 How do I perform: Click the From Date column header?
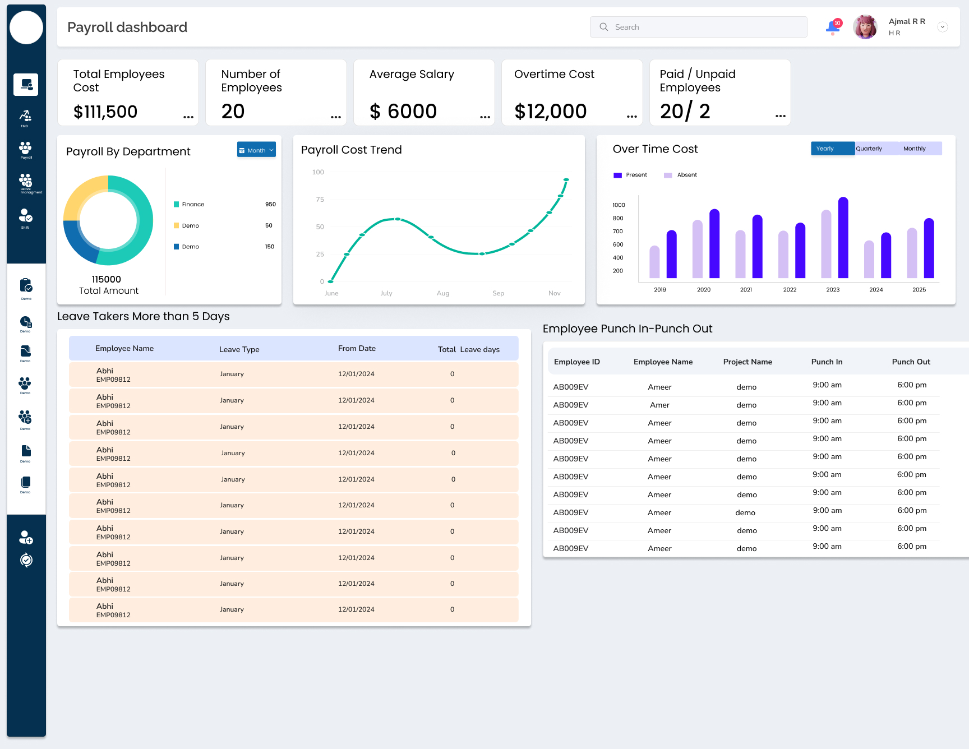point(357,348)
